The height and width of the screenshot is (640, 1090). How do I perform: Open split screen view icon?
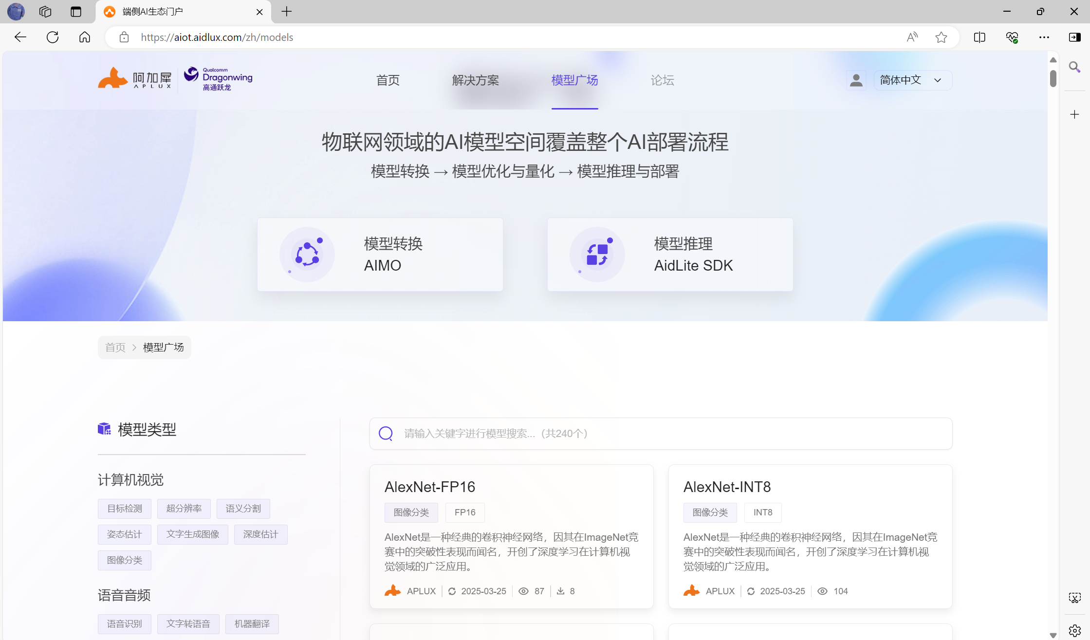979,37
